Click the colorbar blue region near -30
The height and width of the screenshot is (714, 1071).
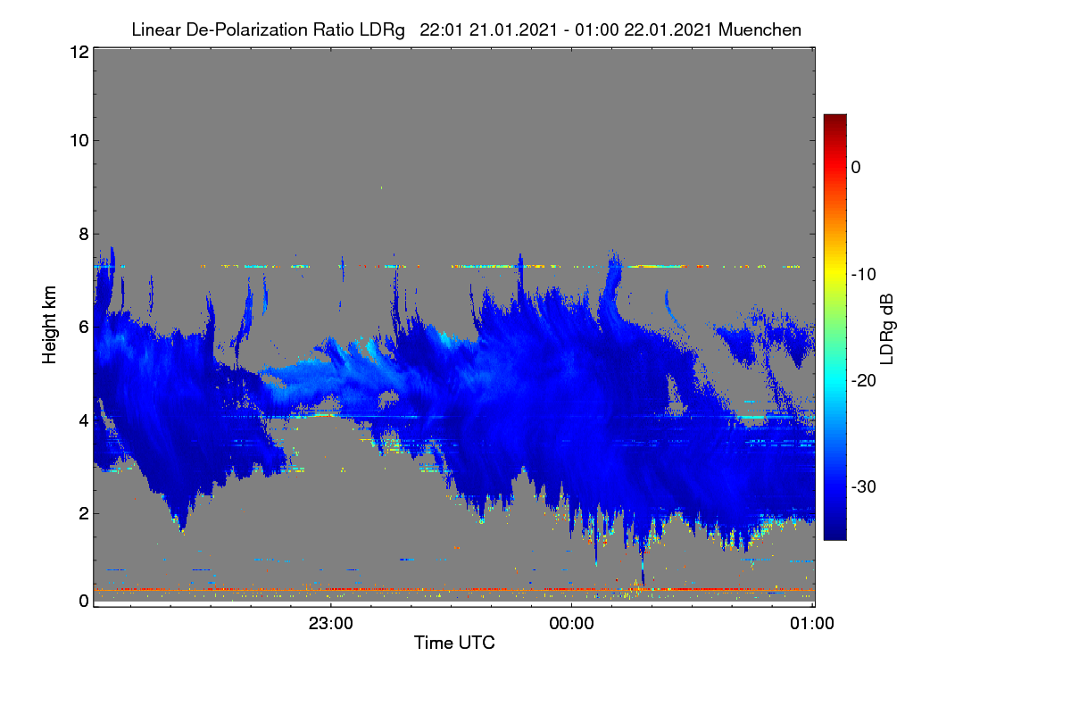pos(834,486)
